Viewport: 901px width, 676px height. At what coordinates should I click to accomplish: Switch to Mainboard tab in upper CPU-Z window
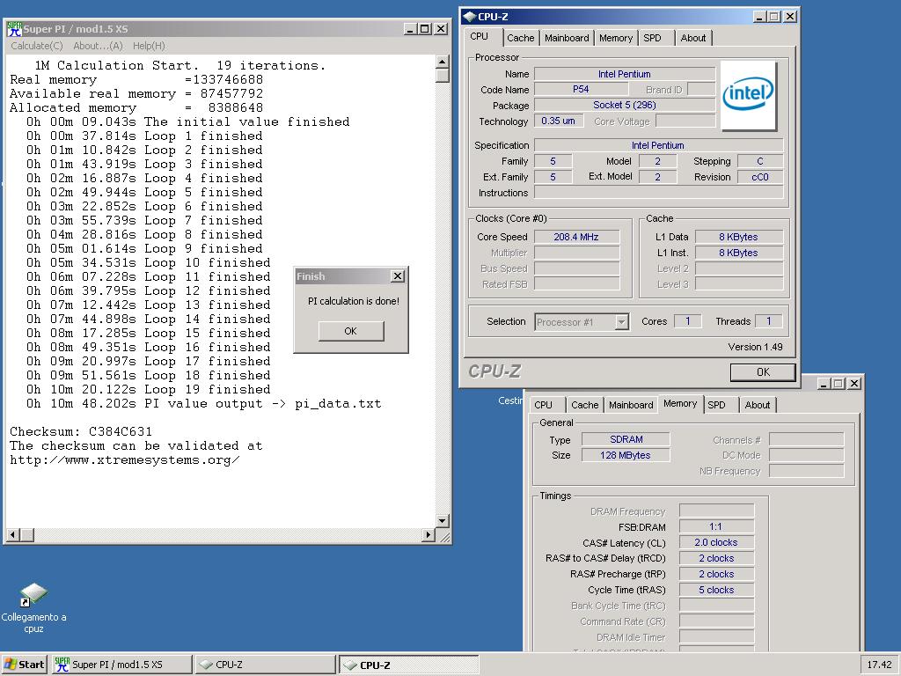[567, 38]
